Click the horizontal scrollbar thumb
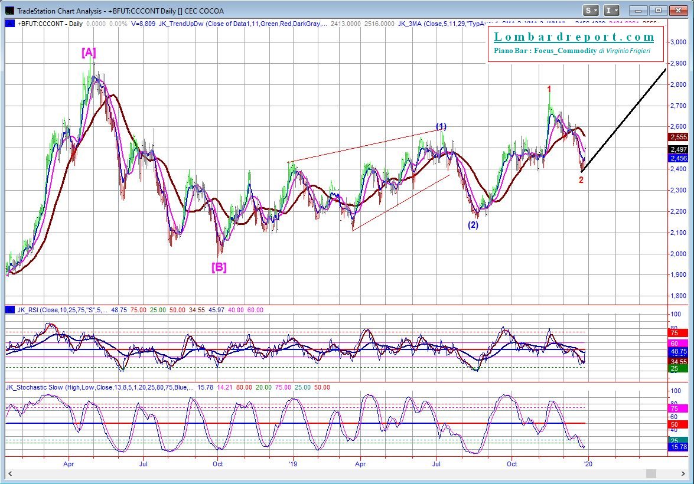The image size is (694, 484). (x=651, y=473)
